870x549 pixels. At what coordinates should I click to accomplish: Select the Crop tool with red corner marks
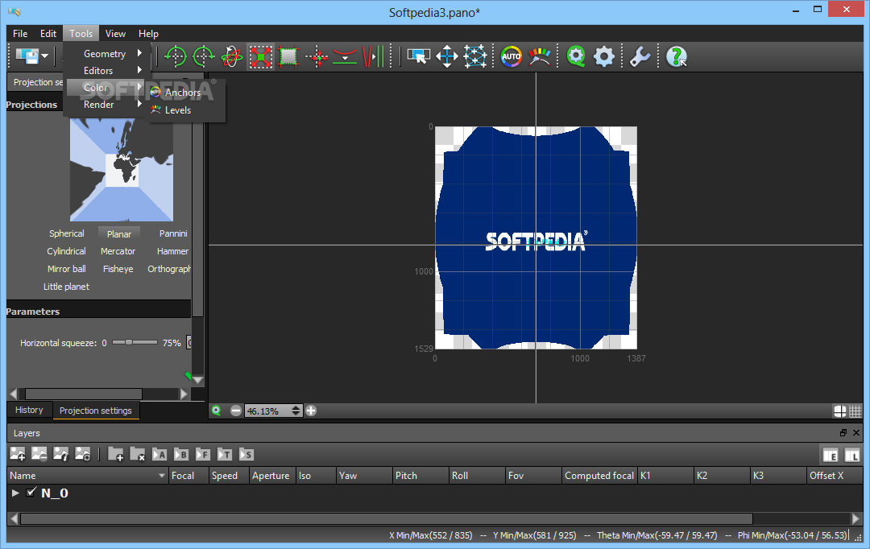point(288,56)
